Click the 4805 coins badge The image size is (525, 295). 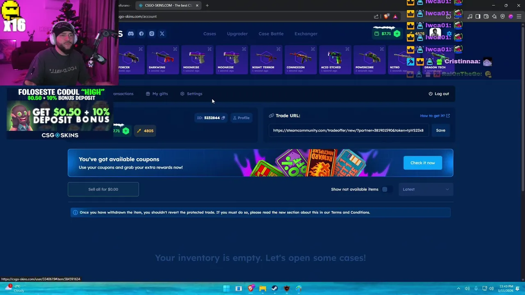click(x=145, y=131)
